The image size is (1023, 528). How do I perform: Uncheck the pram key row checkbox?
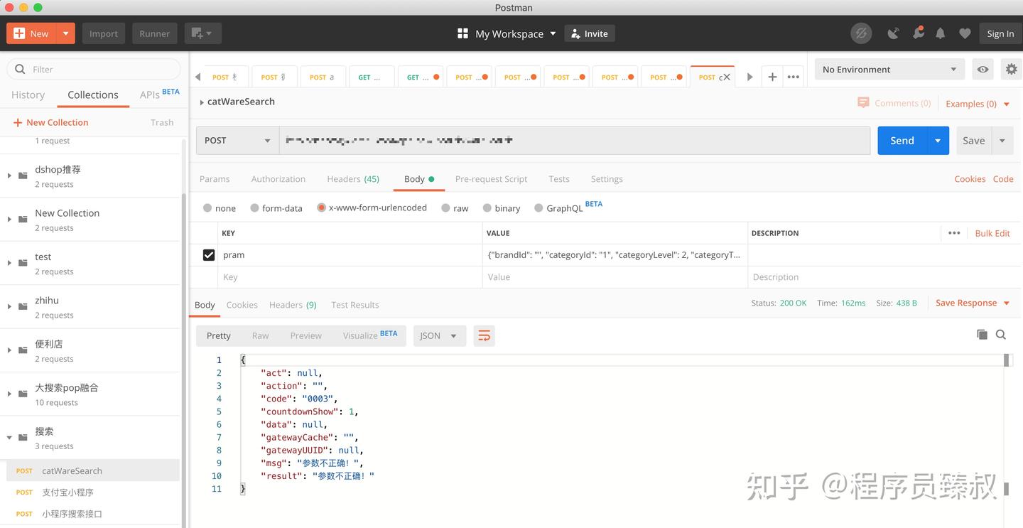tap(209, 254)
